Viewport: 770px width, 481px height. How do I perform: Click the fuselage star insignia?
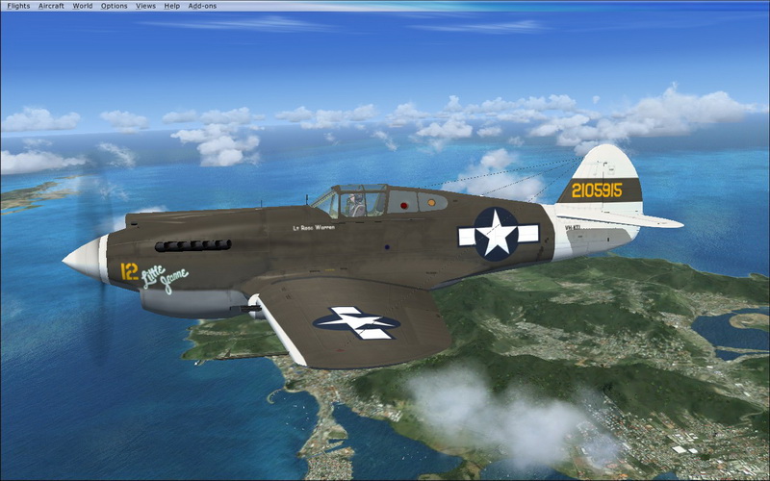pyautogui.click(x=498, y=234)
